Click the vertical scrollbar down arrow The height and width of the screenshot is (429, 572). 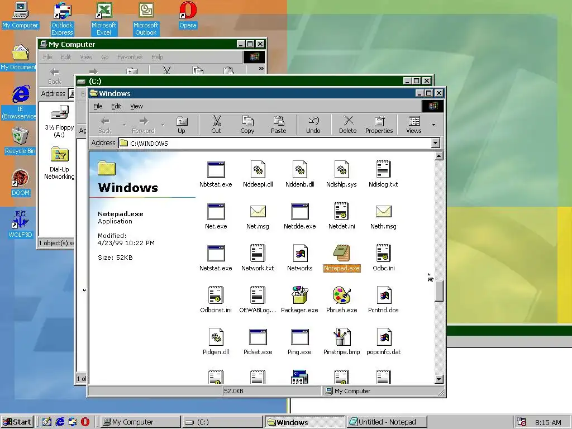(x=439, y=379)
